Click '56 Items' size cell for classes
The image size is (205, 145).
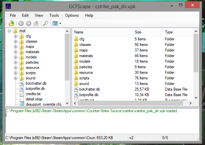tap(141, 45)
